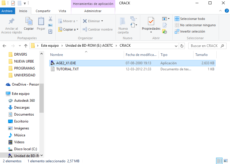
Task: Click Invertir selección
Action: pyautogui.click(x=190, y=31)
